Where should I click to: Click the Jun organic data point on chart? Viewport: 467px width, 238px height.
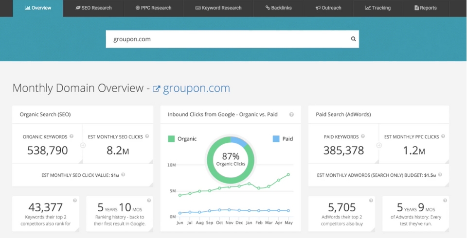[x=180, y=195]
